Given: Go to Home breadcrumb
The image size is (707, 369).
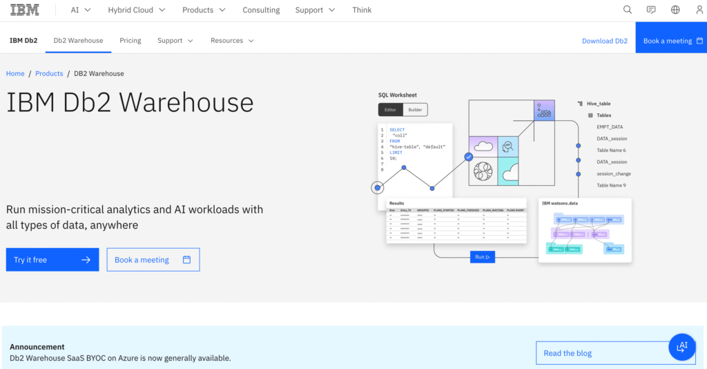Looking at the screenshot, I should (x=15, y=73).
